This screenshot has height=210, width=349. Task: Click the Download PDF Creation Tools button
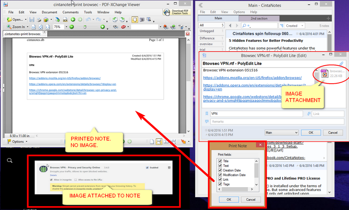(177, 12)
